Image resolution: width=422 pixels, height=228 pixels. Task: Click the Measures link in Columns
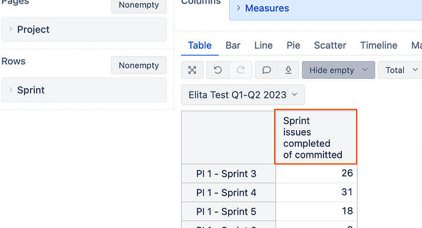point(267,8)
